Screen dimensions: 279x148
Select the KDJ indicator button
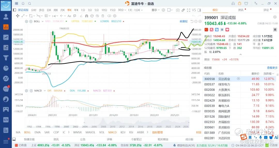123,132
